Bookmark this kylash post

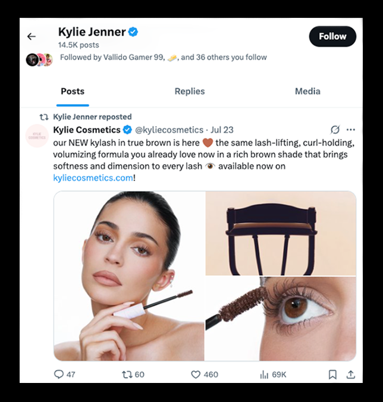coord(332,374)
